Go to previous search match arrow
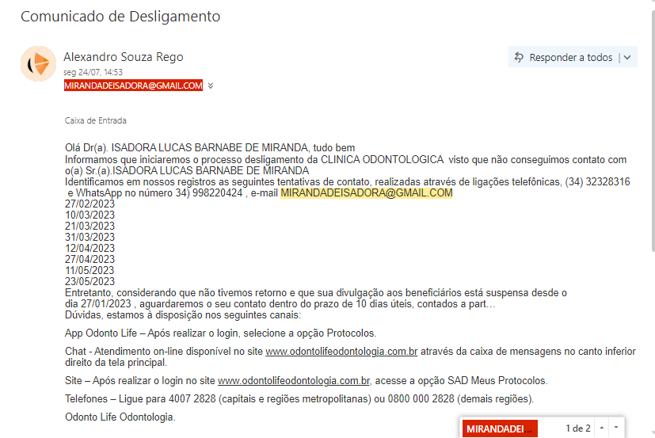 pos(601,428)
